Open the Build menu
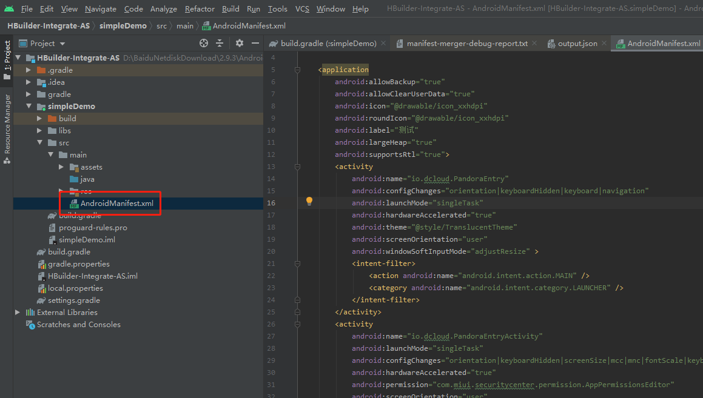 point(230,8)
